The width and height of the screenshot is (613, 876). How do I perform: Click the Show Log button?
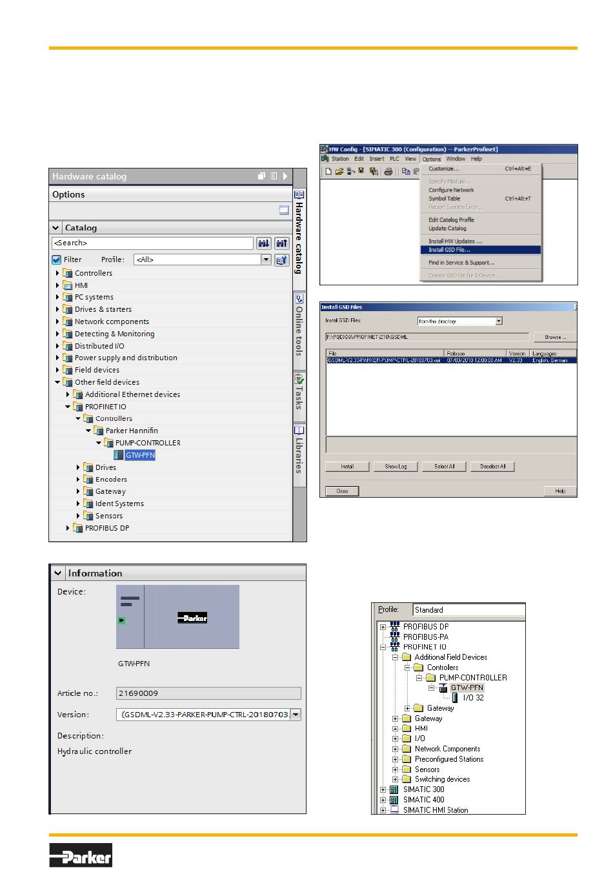click(x=396, y=466)
